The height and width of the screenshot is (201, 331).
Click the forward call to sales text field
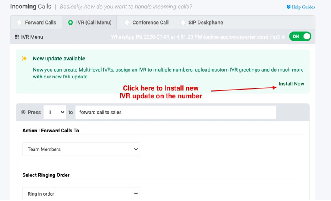click(175, 112)
